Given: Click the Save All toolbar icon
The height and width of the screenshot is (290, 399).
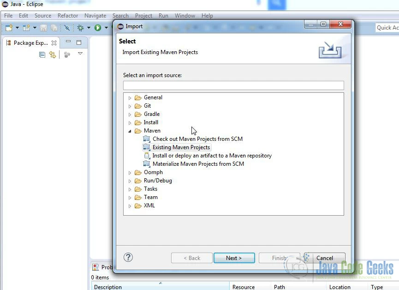Looking at the screenshot, I should (x=54, y=28).
